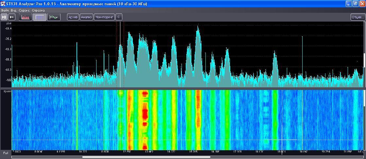Click the play/pause scan button
366x159 pixels.
pyautogui.click(x=4, y=17)
